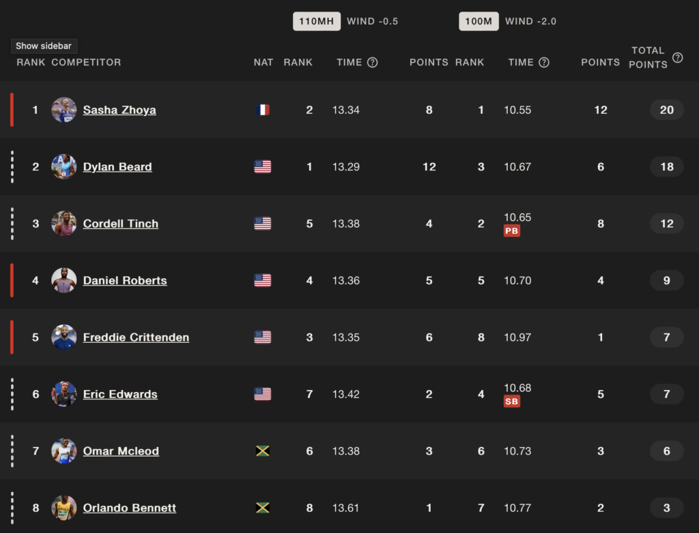This screenshot has height=533, width=699.
Task: Click the USA flag in Dylan Beard's row
Action: point(263,166)
